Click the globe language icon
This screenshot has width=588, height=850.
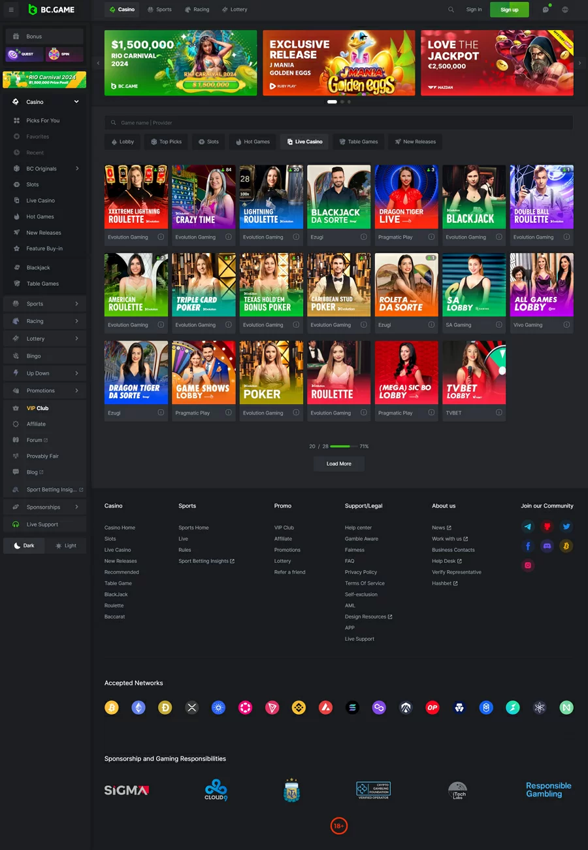coord(565,10)
